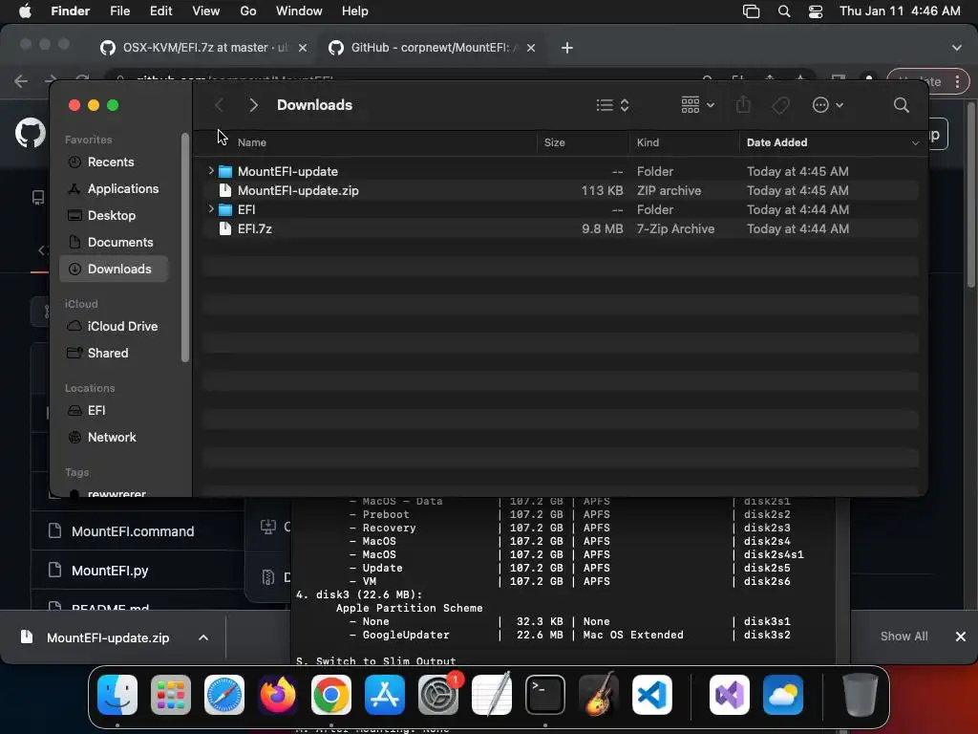Open Visual Studio Code in Dock
Screen dimensions: 978x734
[652, 695]
